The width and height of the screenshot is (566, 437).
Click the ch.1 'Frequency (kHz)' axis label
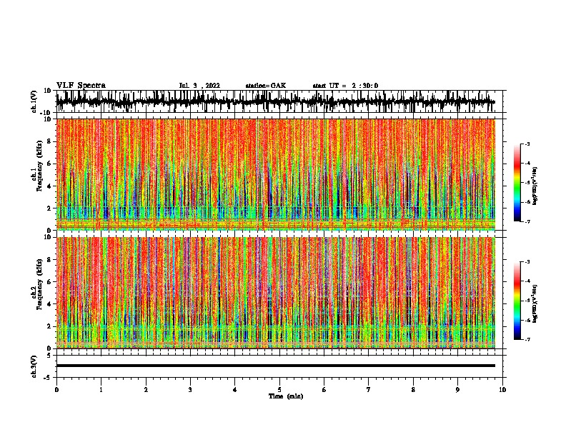[39, 166]
